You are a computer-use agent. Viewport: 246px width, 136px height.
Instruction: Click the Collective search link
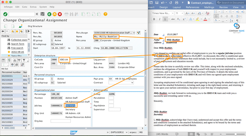[x=19, y=40]
